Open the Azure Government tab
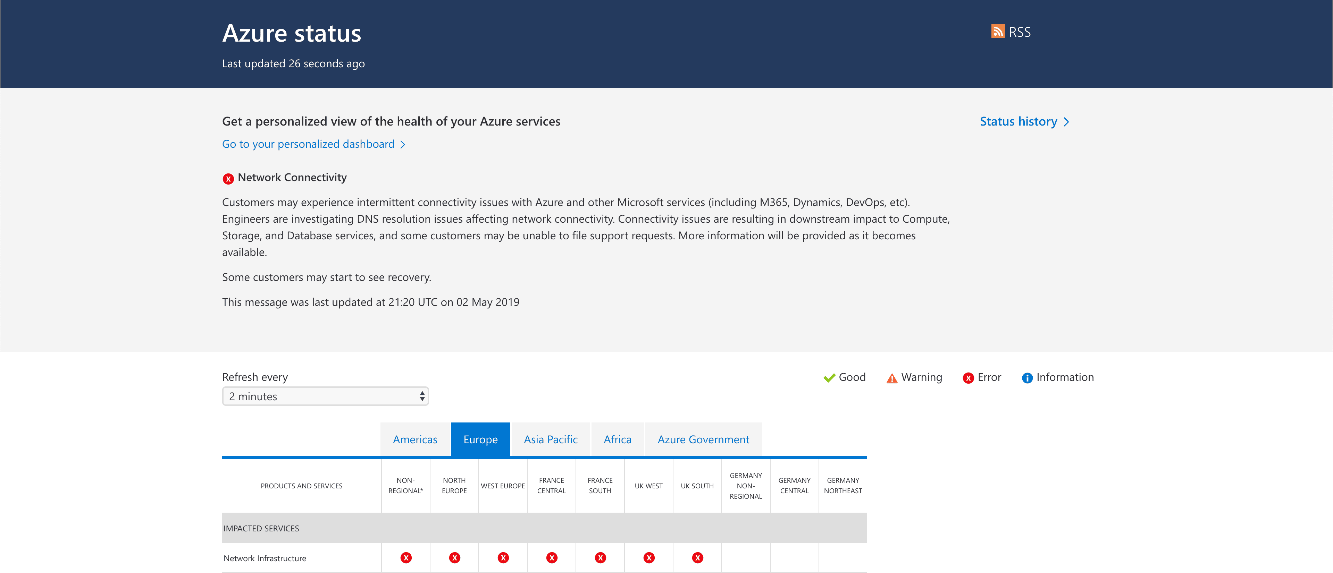 click(x=703, y=439)
